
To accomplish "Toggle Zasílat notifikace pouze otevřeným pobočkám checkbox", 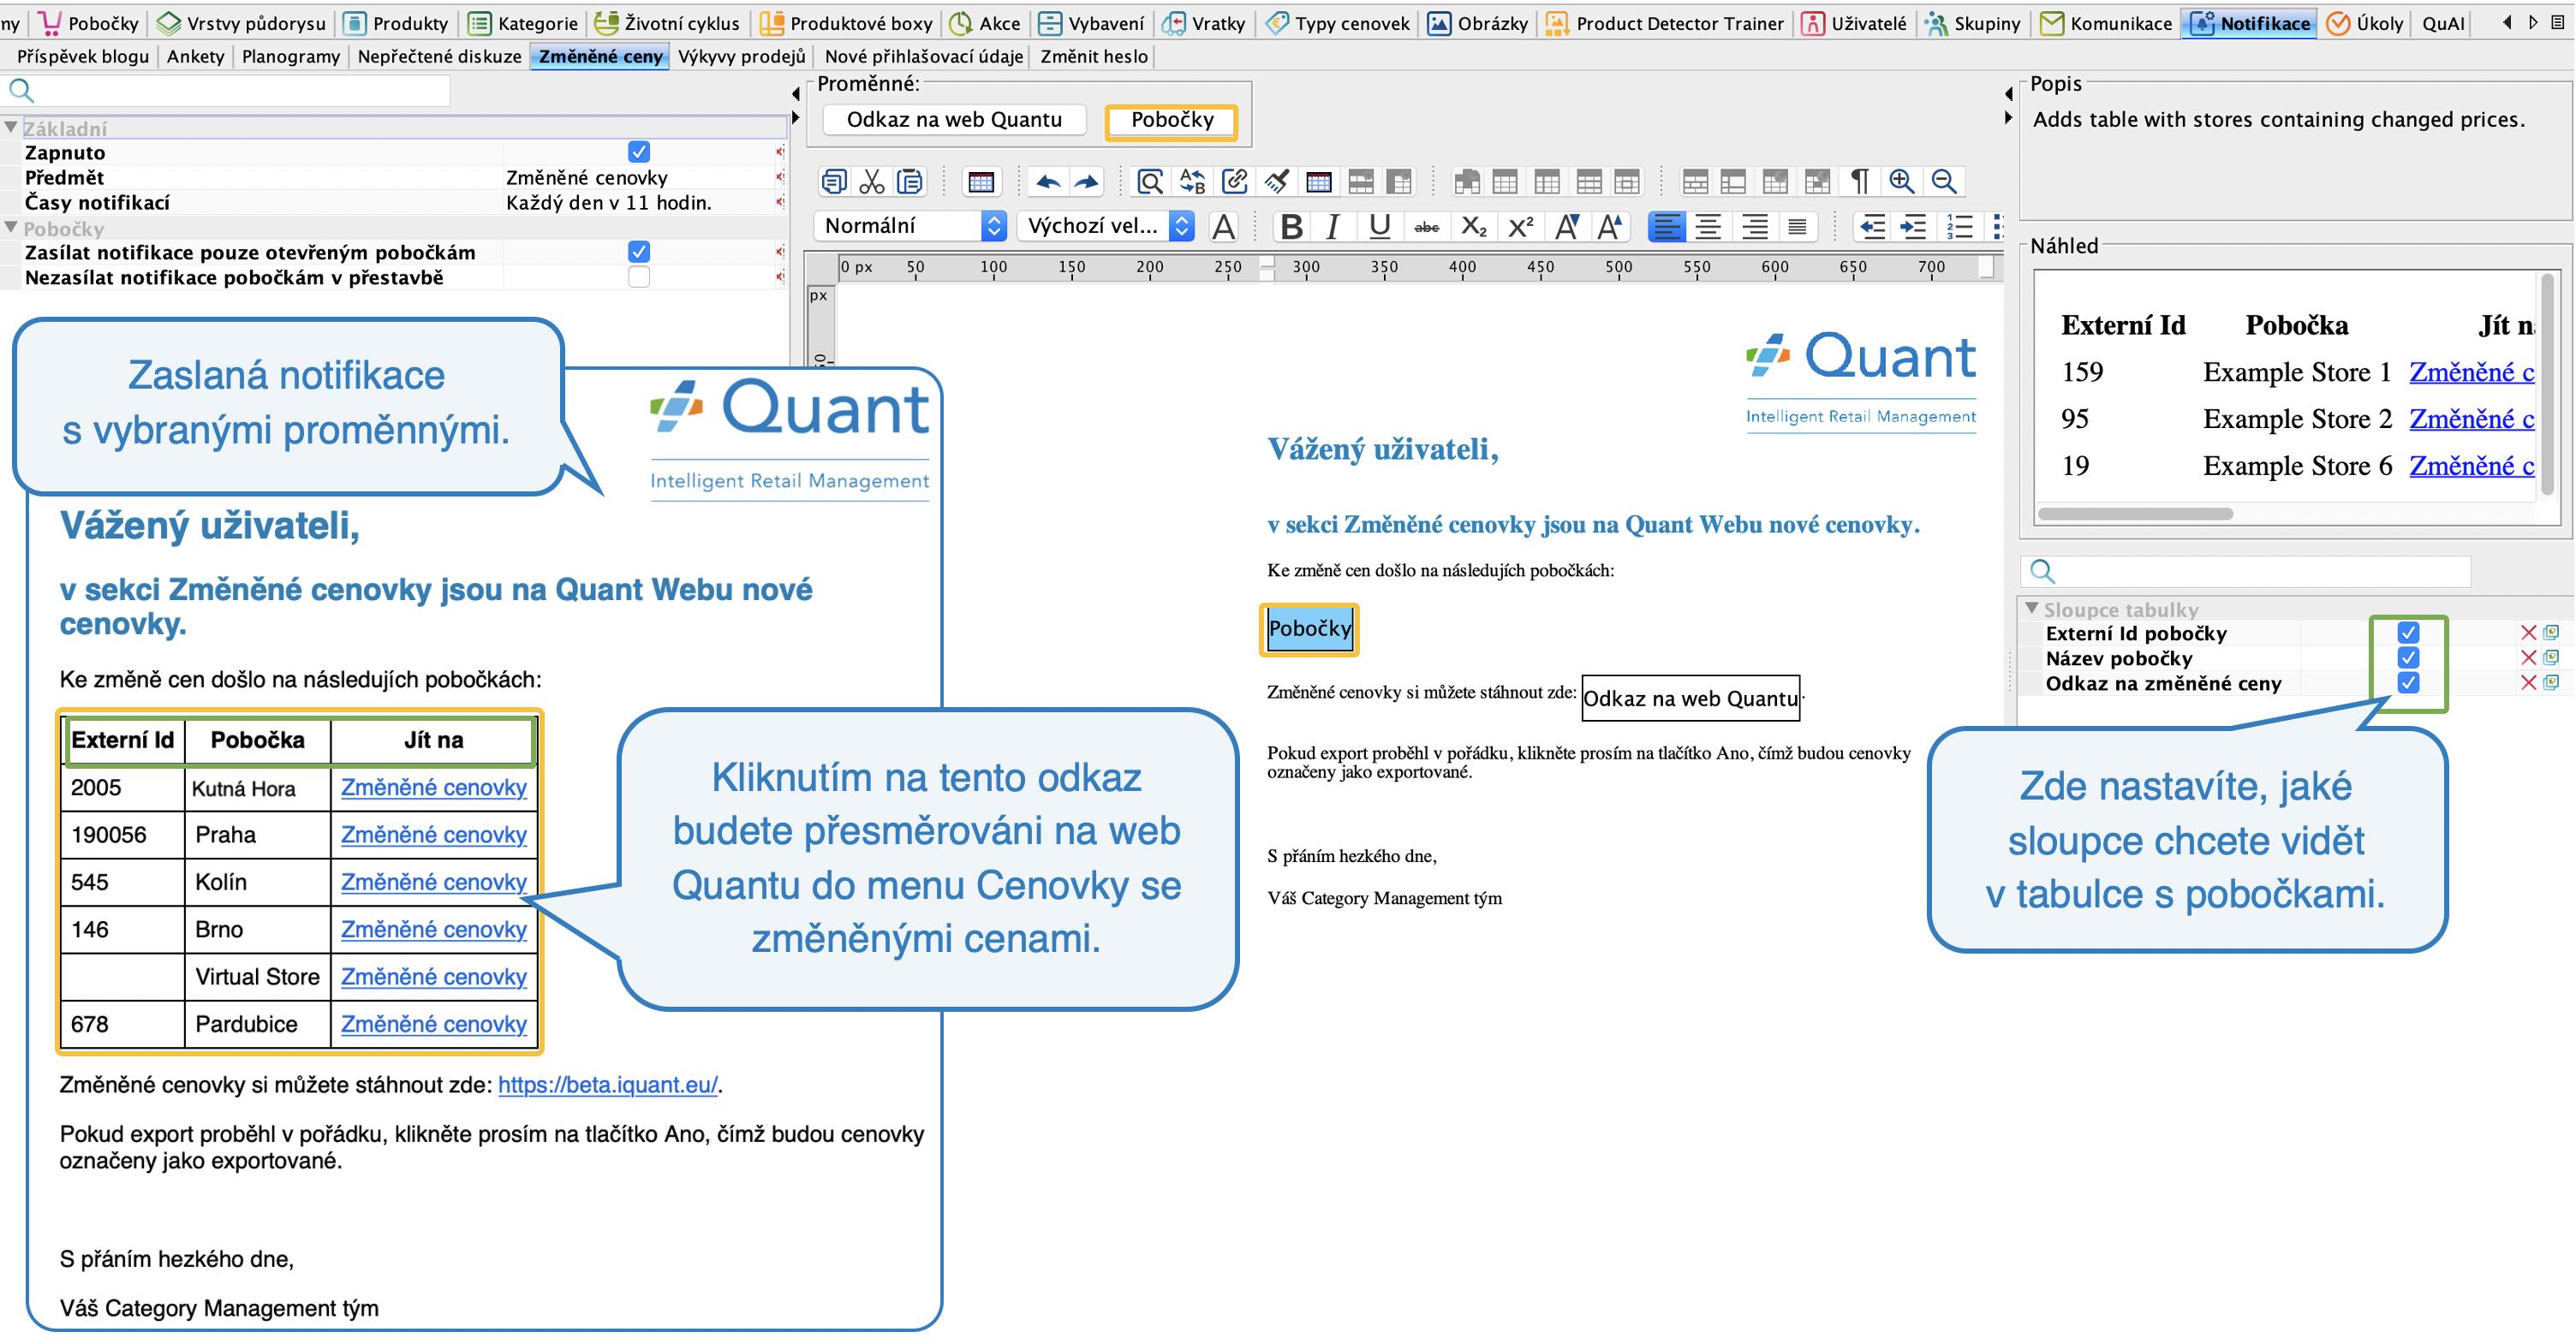I will pyautogui.click(x=639, y=252).
